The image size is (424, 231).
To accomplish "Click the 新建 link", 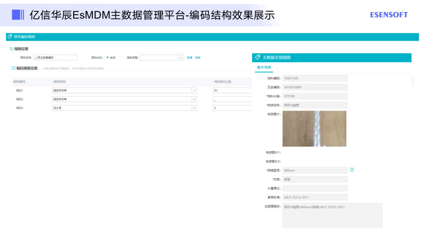I will pyautogui.click(x=190, y=58).
